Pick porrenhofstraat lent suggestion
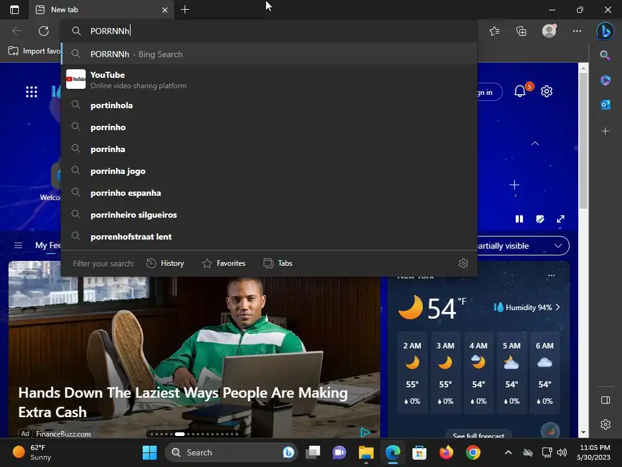The width and height of the screenshot is (622, 467). pyautogui.click(x=269, y=237)
